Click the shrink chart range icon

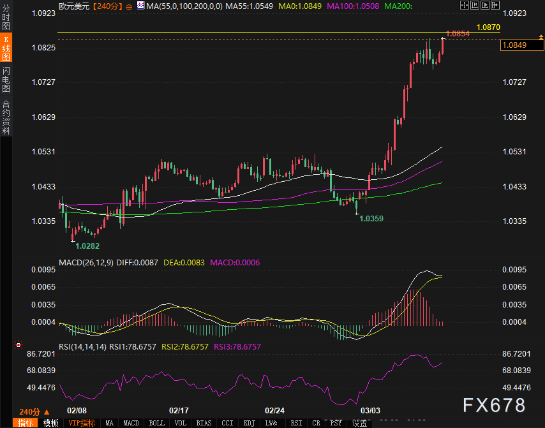(x=475, y=5)
